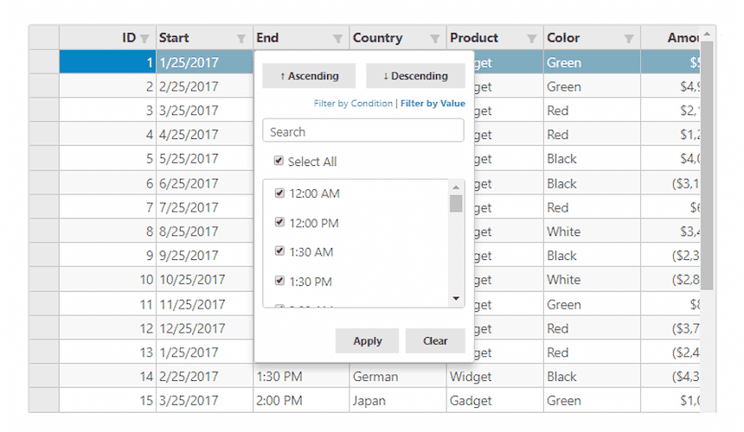The width and height of the screenshot is (744, 432).
Task: Uncheck the 1:30 PM checkbox
Action: (279, 281)
